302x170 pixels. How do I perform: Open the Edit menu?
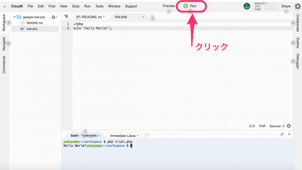point(41,6)
